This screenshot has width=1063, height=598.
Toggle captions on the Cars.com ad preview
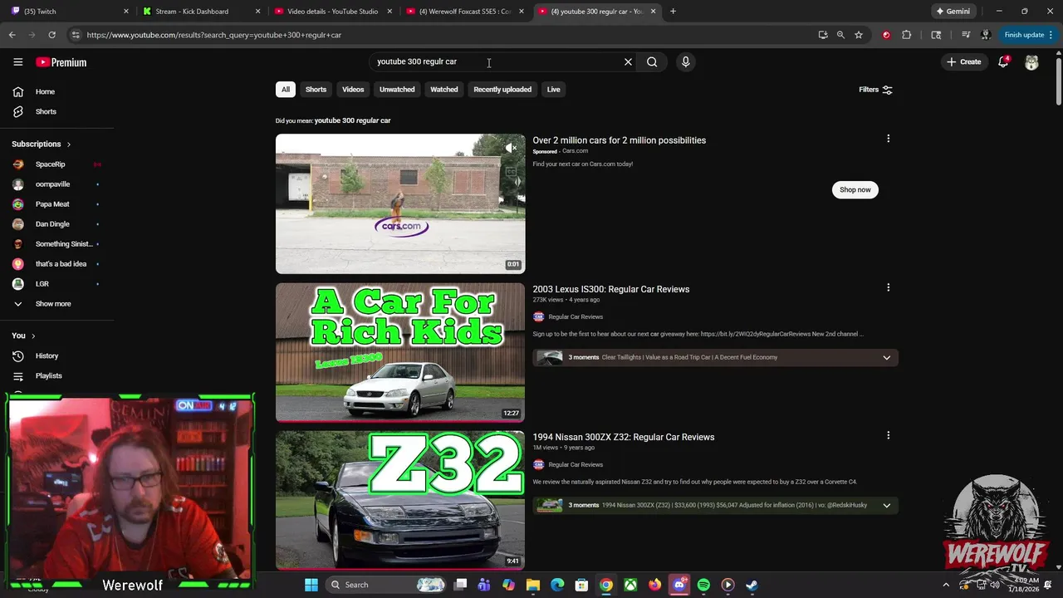[x=511, y=172]
